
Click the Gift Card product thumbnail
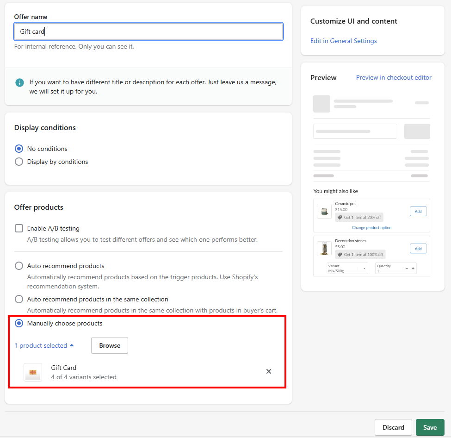coord(33,372)
